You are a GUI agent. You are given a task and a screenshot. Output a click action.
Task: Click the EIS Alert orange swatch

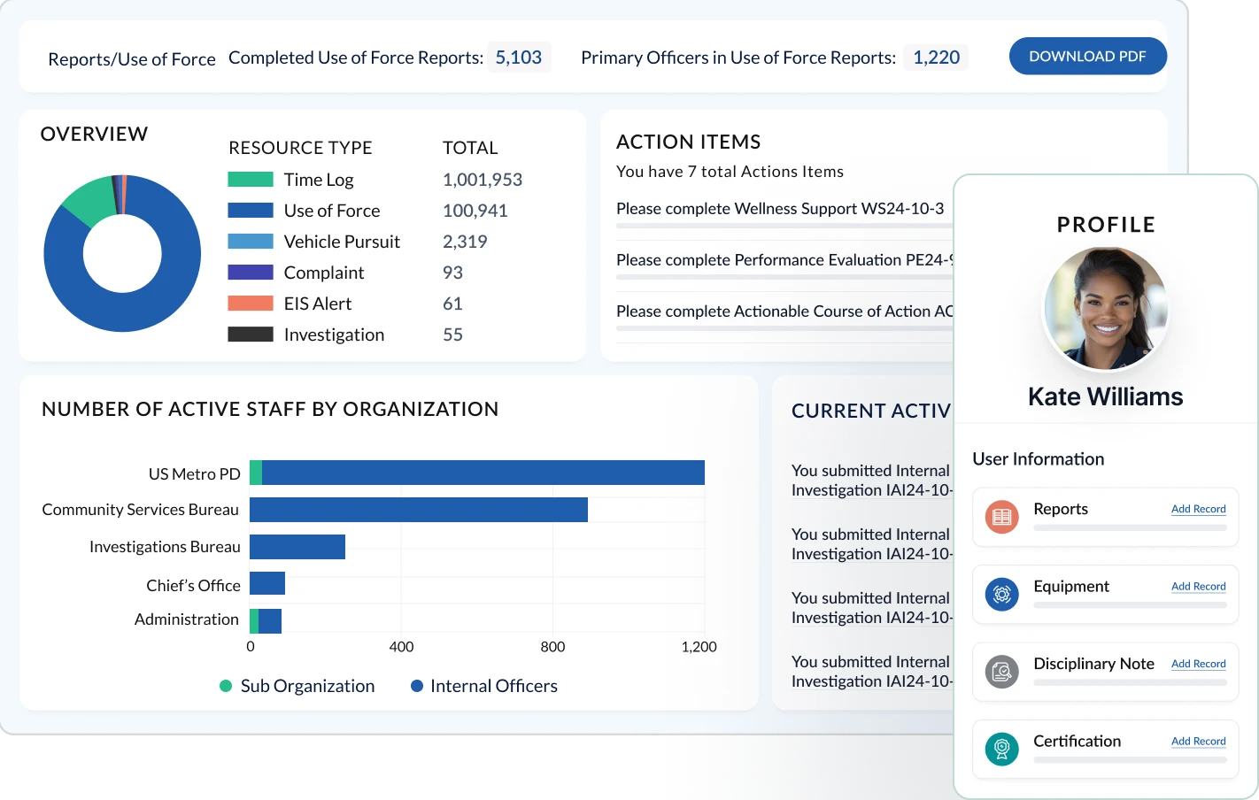(251, 304)
